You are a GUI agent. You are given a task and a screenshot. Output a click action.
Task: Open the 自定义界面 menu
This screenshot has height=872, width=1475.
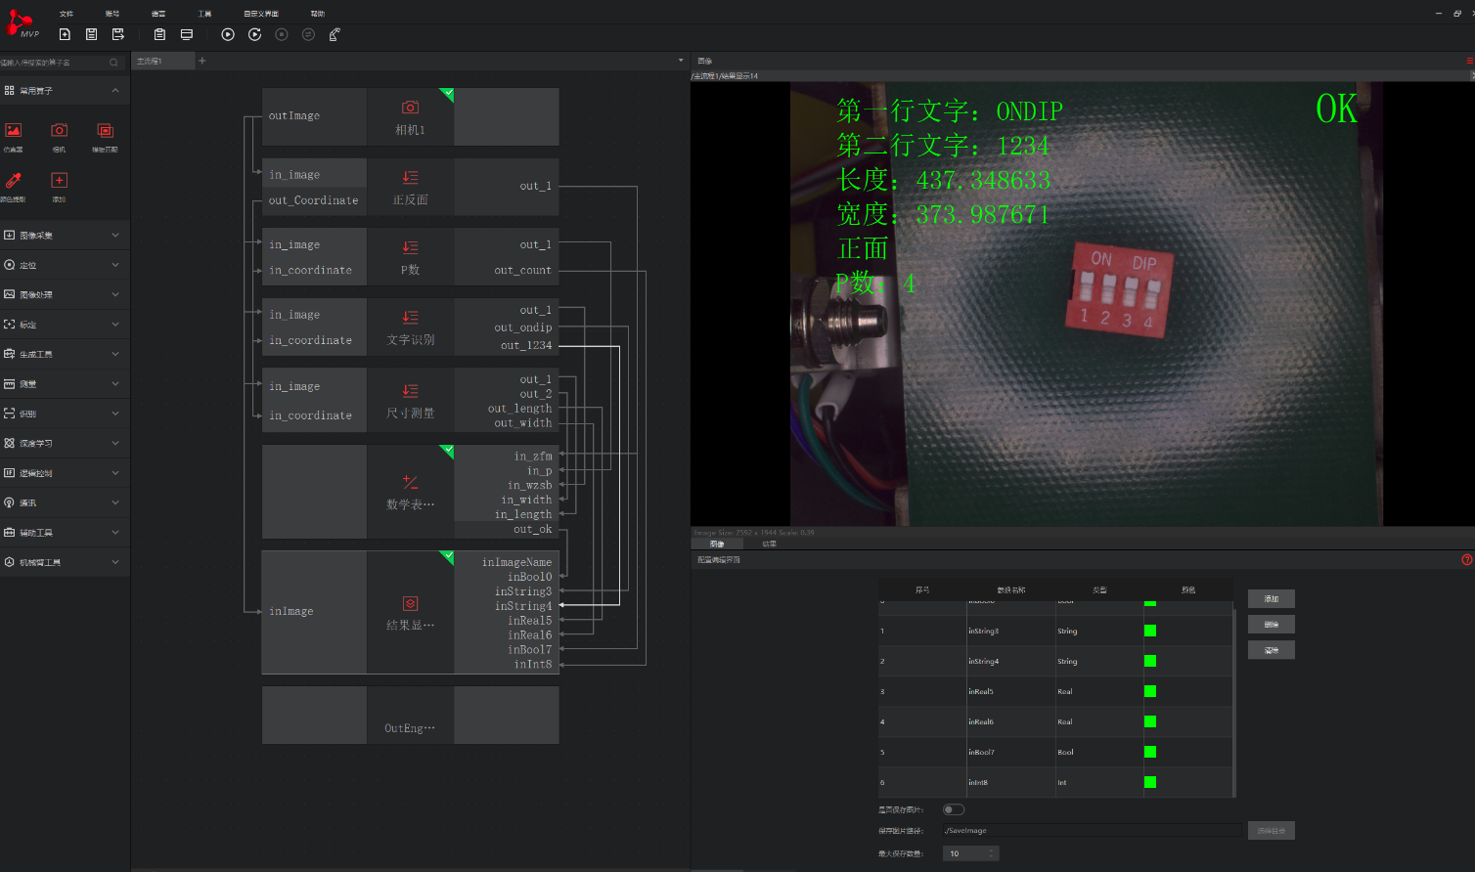pos(261,14)
